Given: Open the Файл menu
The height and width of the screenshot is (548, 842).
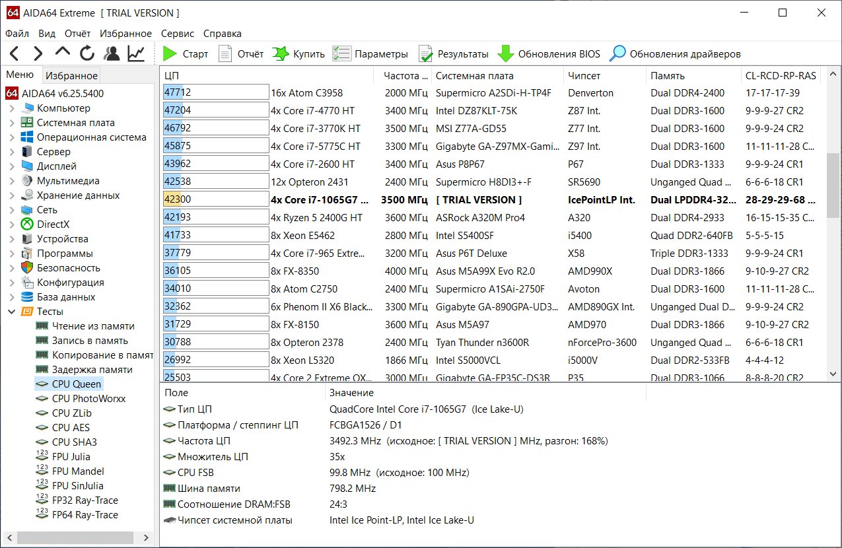Looking at the screenshot, I should pyautogui.click(x=17, y=34).
